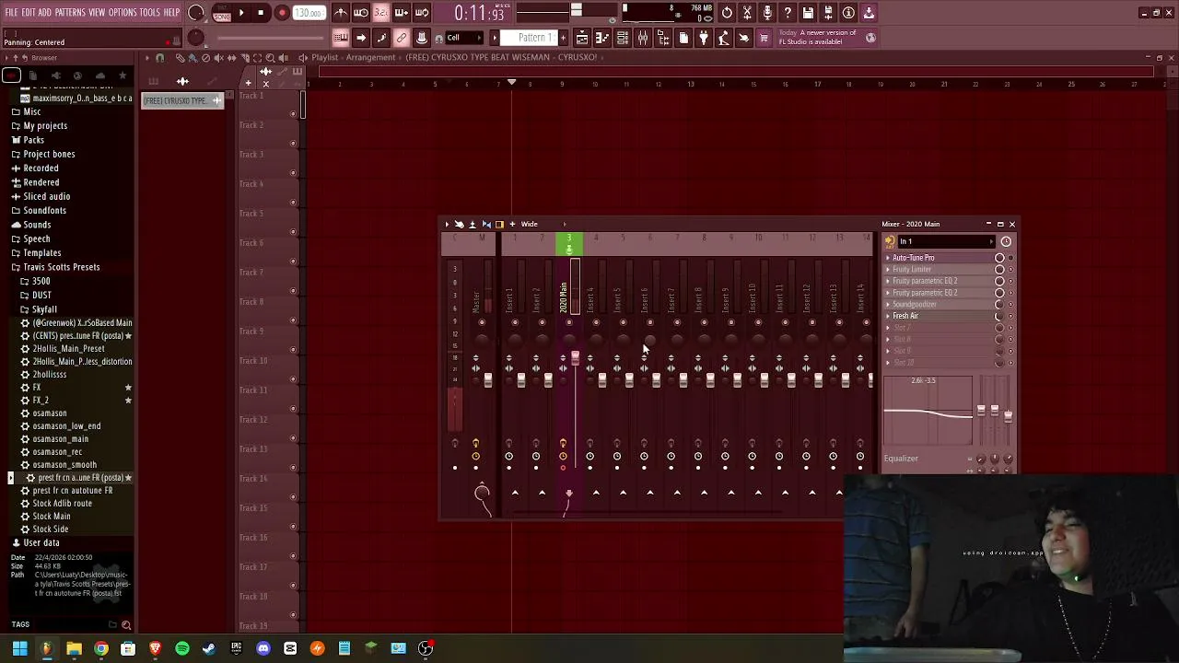Open the FILE menu
1179x663 pixels.
pos(12,13)
